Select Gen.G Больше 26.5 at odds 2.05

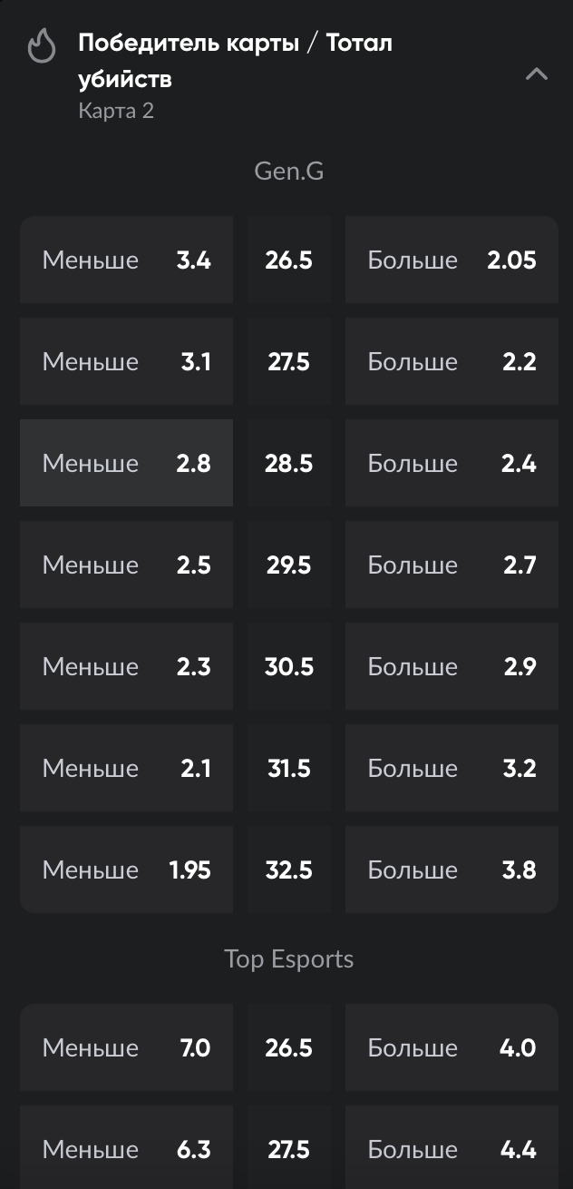click(x=452, y=260)
